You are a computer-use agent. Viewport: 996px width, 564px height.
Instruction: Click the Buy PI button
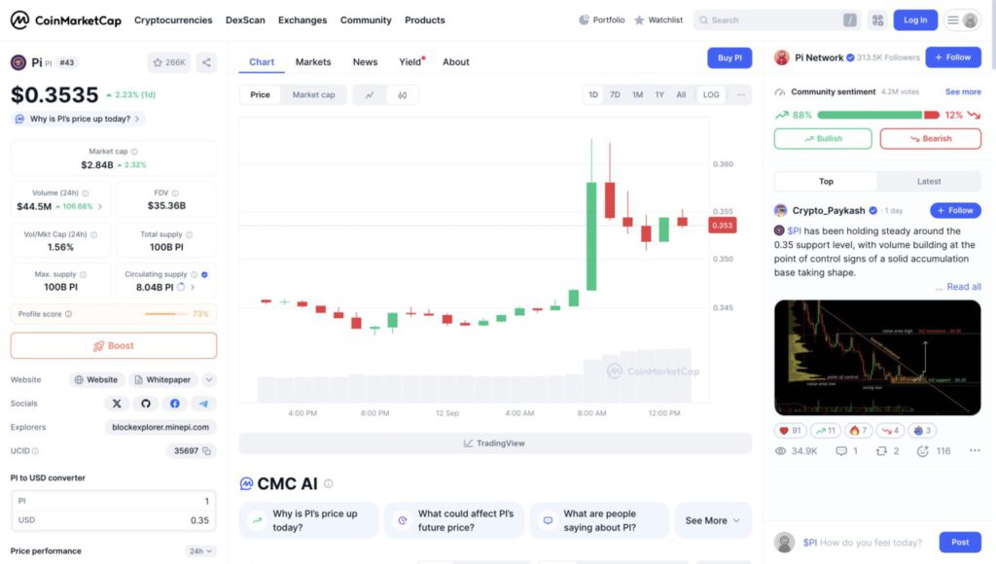[x=729, y=58]
